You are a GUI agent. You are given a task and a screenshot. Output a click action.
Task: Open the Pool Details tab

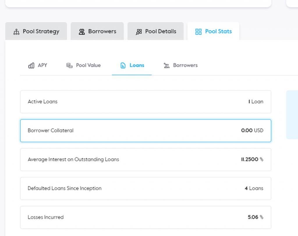161,31
